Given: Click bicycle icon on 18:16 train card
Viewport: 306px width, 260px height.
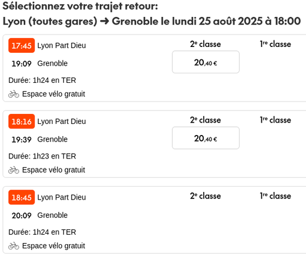Looking at the screenshot, I should click(14, 170).
